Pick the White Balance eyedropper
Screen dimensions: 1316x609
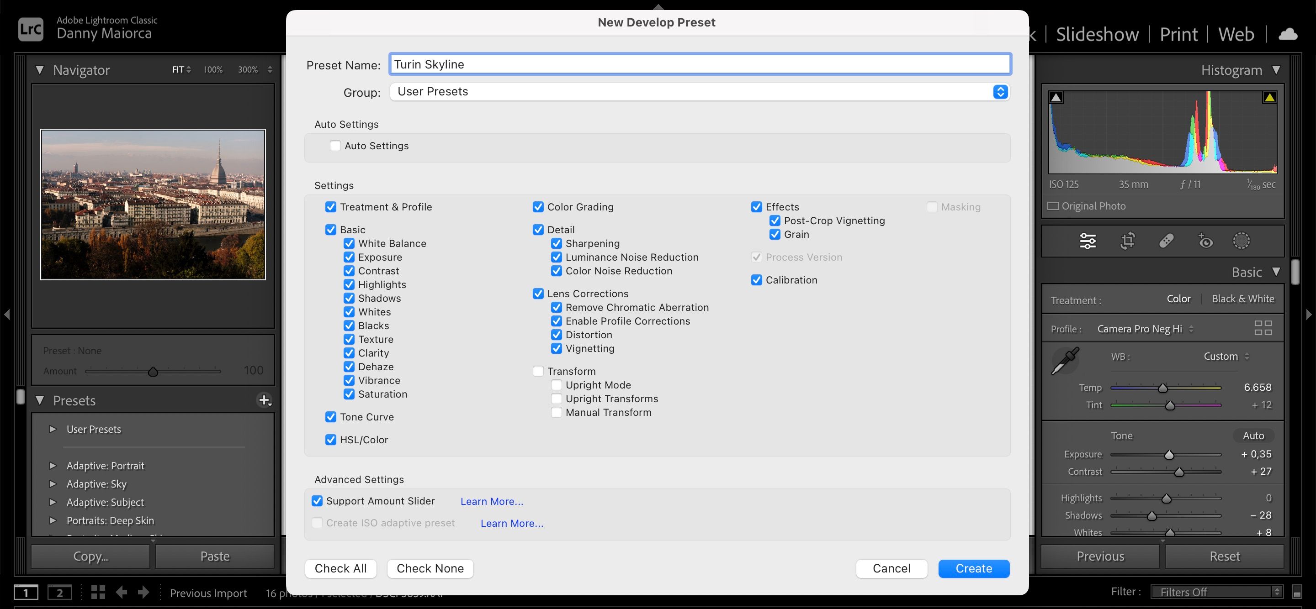tap(1065, 360)
